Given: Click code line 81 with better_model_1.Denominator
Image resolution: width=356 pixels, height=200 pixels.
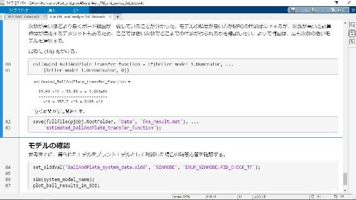Looking at the screenshot, I should coord(87,71).
